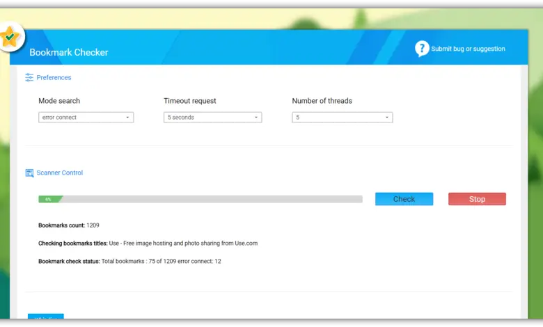Click the question mark help bubble icon
This screenshot has width=543, height=327.
(422, 49)
